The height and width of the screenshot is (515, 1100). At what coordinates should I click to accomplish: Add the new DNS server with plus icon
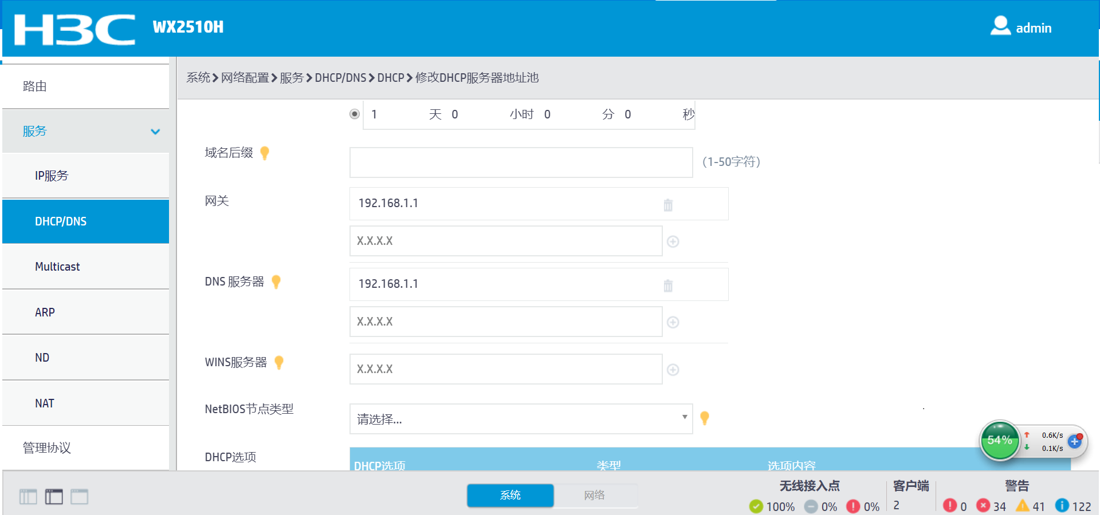673,322
